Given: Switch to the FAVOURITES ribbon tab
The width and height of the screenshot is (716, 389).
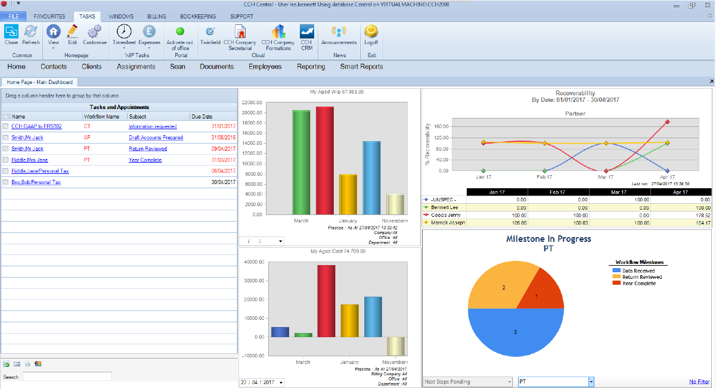Looking at the screenshot, I should coord(50,17).
